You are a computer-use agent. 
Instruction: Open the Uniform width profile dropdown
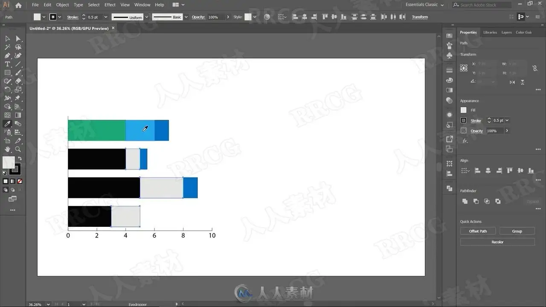[147, 17]
